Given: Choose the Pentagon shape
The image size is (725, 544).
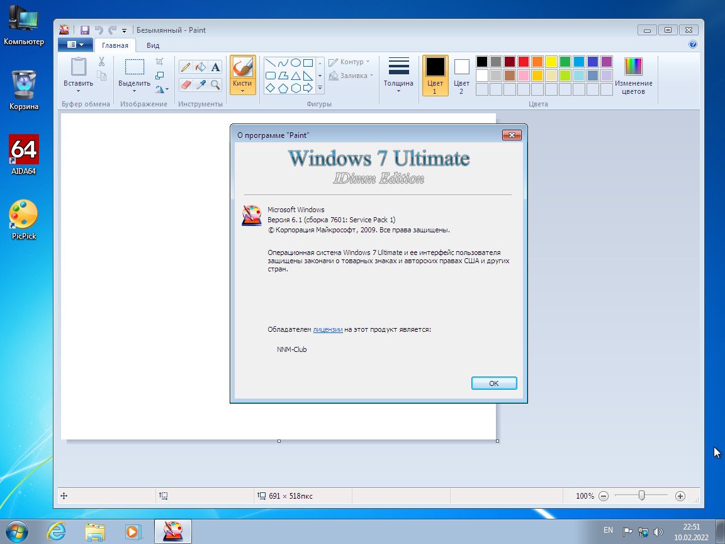Looking at the screenshot, I should (x=283, y=88).
